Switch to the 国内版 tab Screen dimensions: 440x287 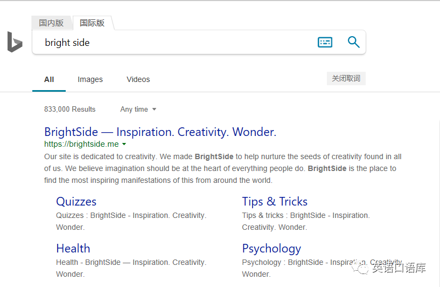pyautogui.click(x=51, y=23)
